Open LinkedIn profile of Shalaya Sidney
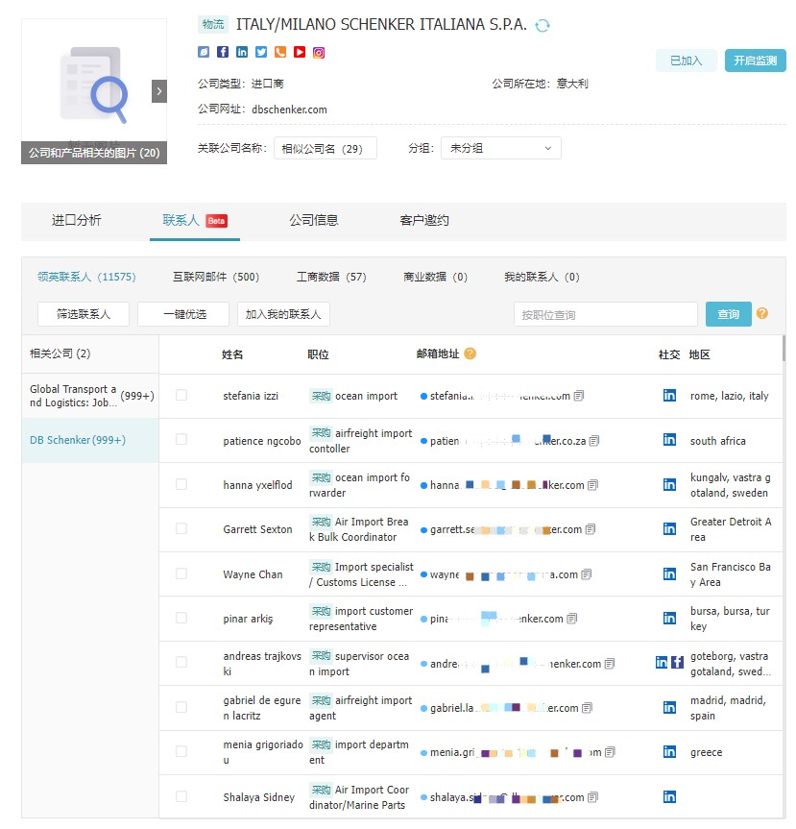Image resolution: width=796 pixels, height=829 pixels. 669,796
